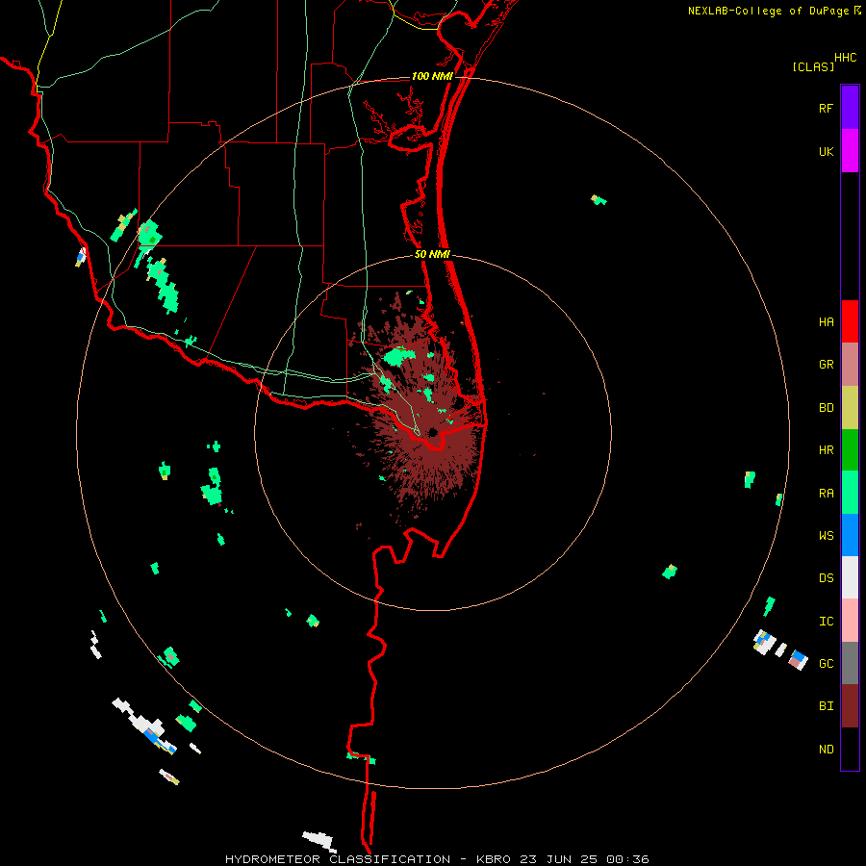Click the GR legend color swatch
Image resolution: width=866 pixels, height=866 pixels.
pos(850,365)
